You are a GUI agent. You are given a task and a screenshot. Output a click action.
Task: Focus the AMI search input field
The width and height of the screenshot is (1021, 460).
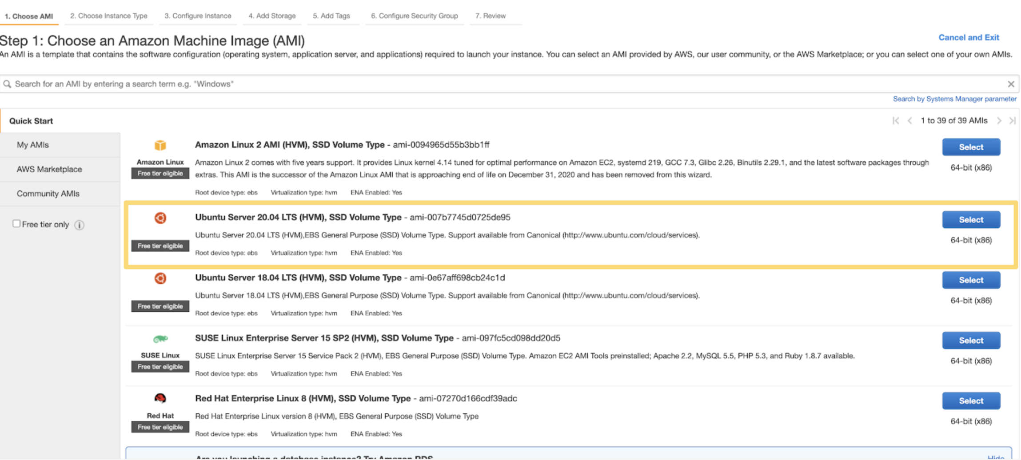tap(509, 84)
